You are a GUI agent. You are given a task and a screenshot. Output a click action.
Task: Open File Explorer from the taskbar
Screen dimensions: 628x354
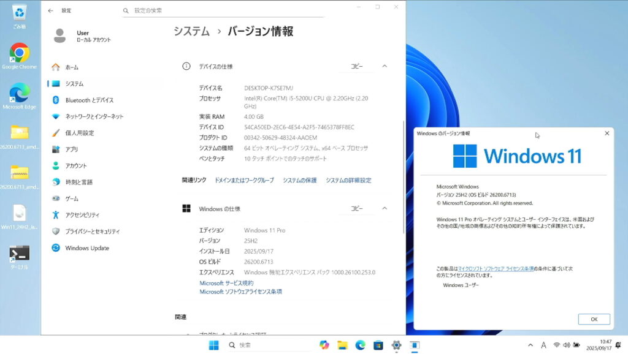342,345
